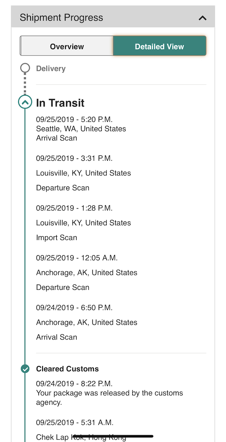The width and height of the screenshot is (226, 442).
Task: Collapse the In Transit circle chevron
Action: click(25, 102)
